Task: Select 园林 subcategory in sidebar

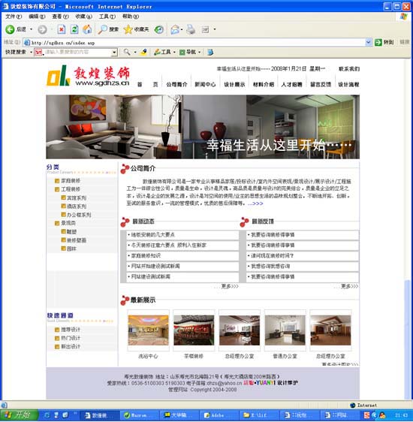Action: click(x=71, y=249)
